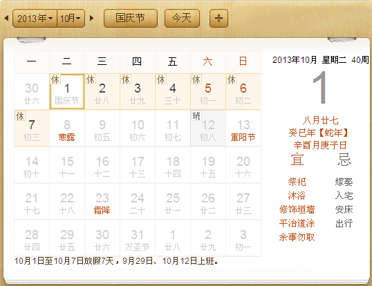This screenshot has width=372, height=286.
Task: Select October 20 十六 date cell
Action: [243, 165]
